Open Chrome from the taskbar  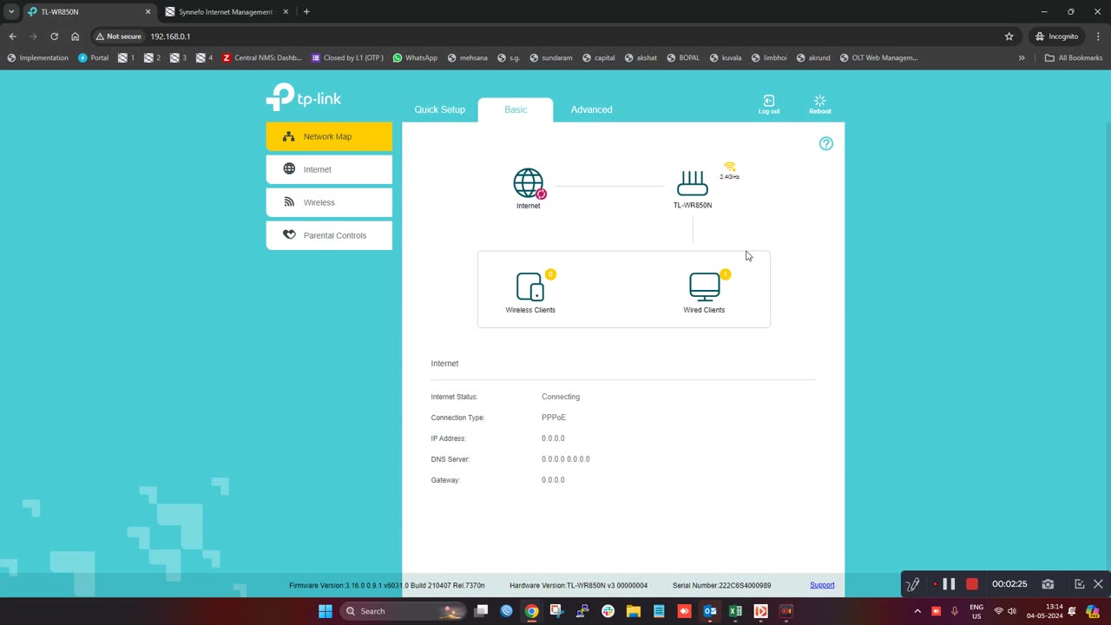coord(531,611)
